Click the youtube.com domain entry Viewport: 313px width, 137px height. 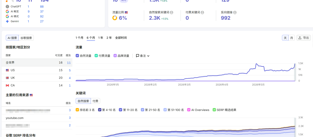click(x=15, y=118)
